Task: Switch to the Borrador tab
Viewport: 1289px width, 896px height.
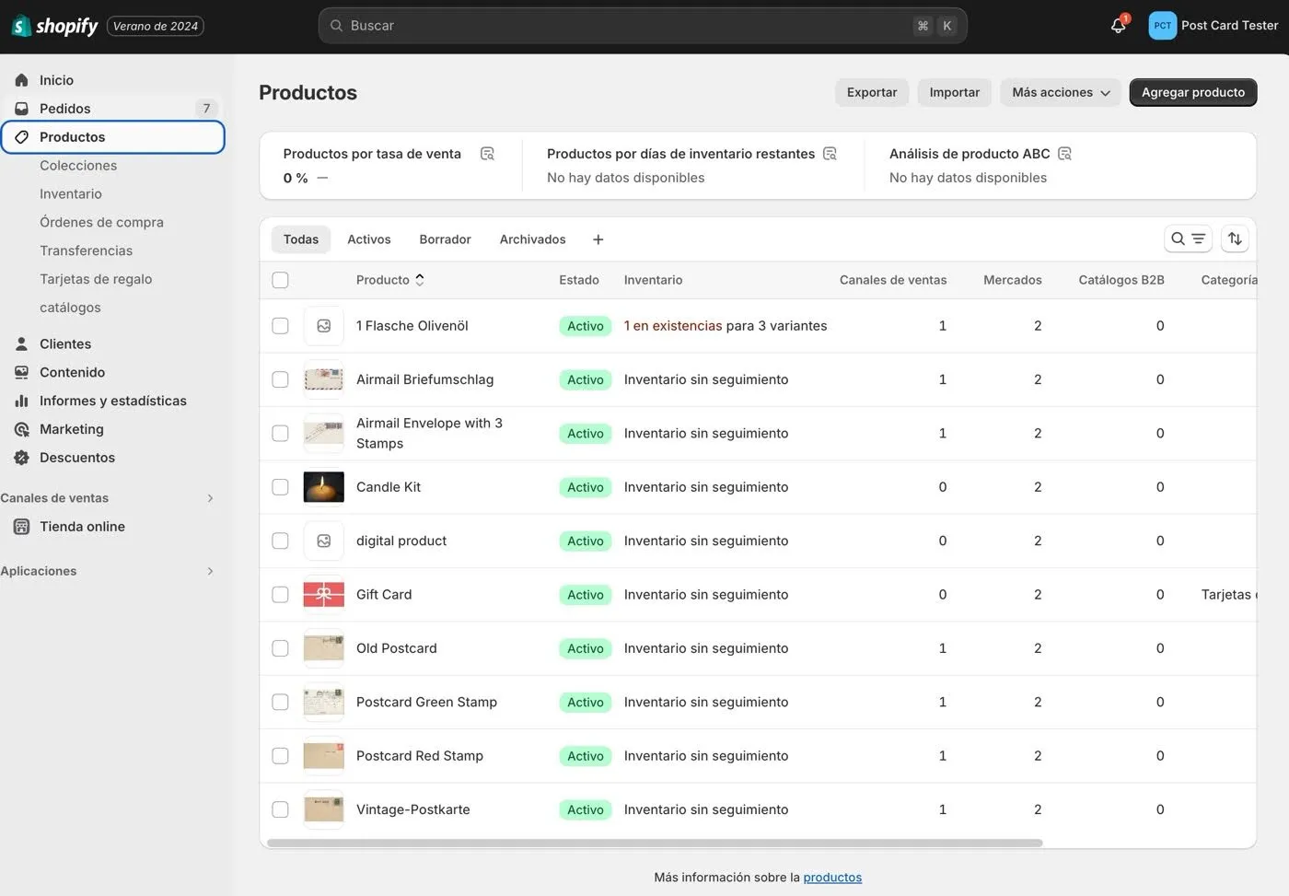Action: [445, 239]
